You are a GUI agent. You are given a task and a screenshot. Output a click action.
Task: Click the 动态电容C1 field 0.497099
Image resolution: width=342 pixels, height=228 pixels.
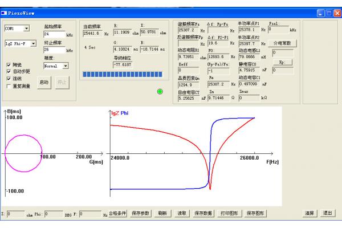pos(249,84)
